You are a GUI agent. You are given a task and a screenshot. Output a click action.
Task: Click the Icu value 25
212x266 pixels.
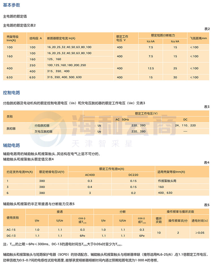tap(175, 68)
